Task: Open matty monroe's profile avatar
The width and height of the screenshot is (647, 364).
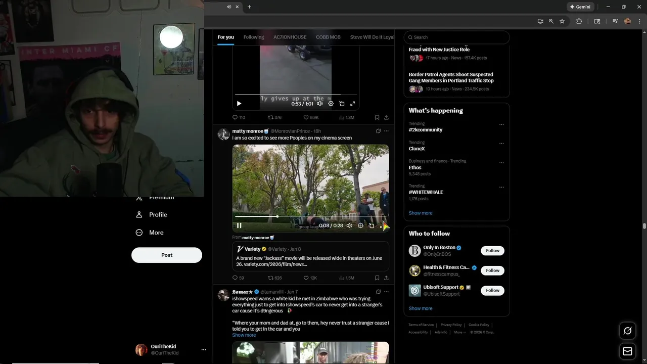Action: coord(223,134)
